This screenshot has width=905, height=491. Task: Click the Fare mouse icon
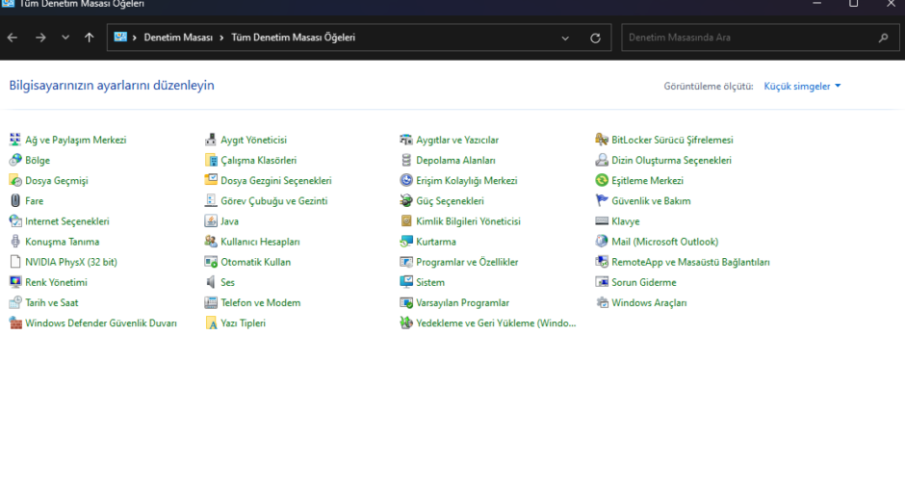15,201
